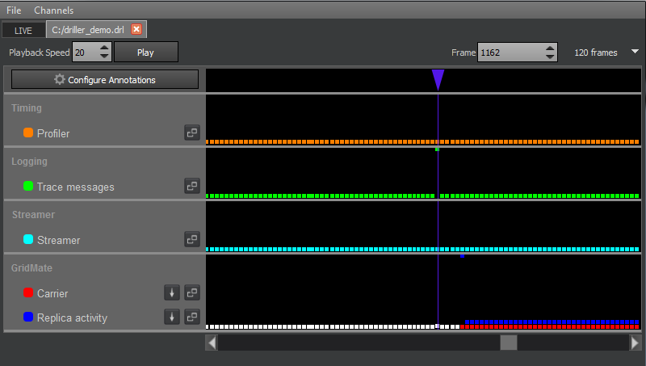Click the green Trace messages swatch
Screen dimensions: 646x366
(28, 187)
